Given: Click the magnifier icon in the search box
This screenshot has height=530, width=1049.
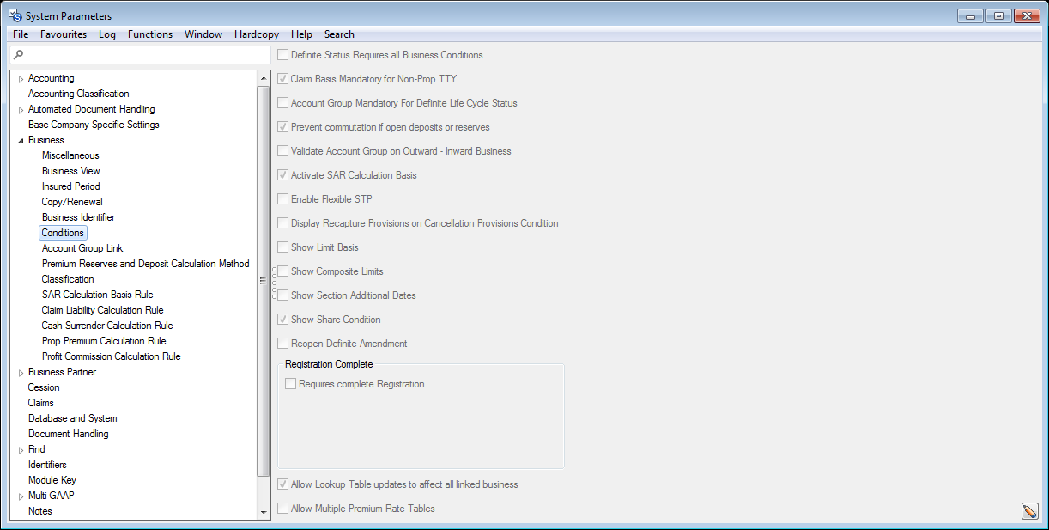Looking at the screenshot, I should coord(19,55).
